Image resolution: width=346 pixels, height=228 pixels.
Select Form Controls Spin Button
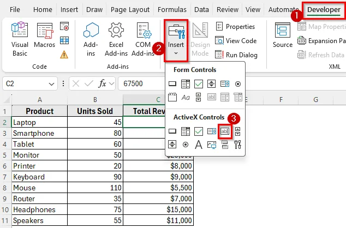pos(212,84)
